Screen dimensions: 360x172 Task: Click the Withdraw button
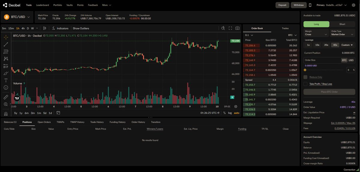298,5
